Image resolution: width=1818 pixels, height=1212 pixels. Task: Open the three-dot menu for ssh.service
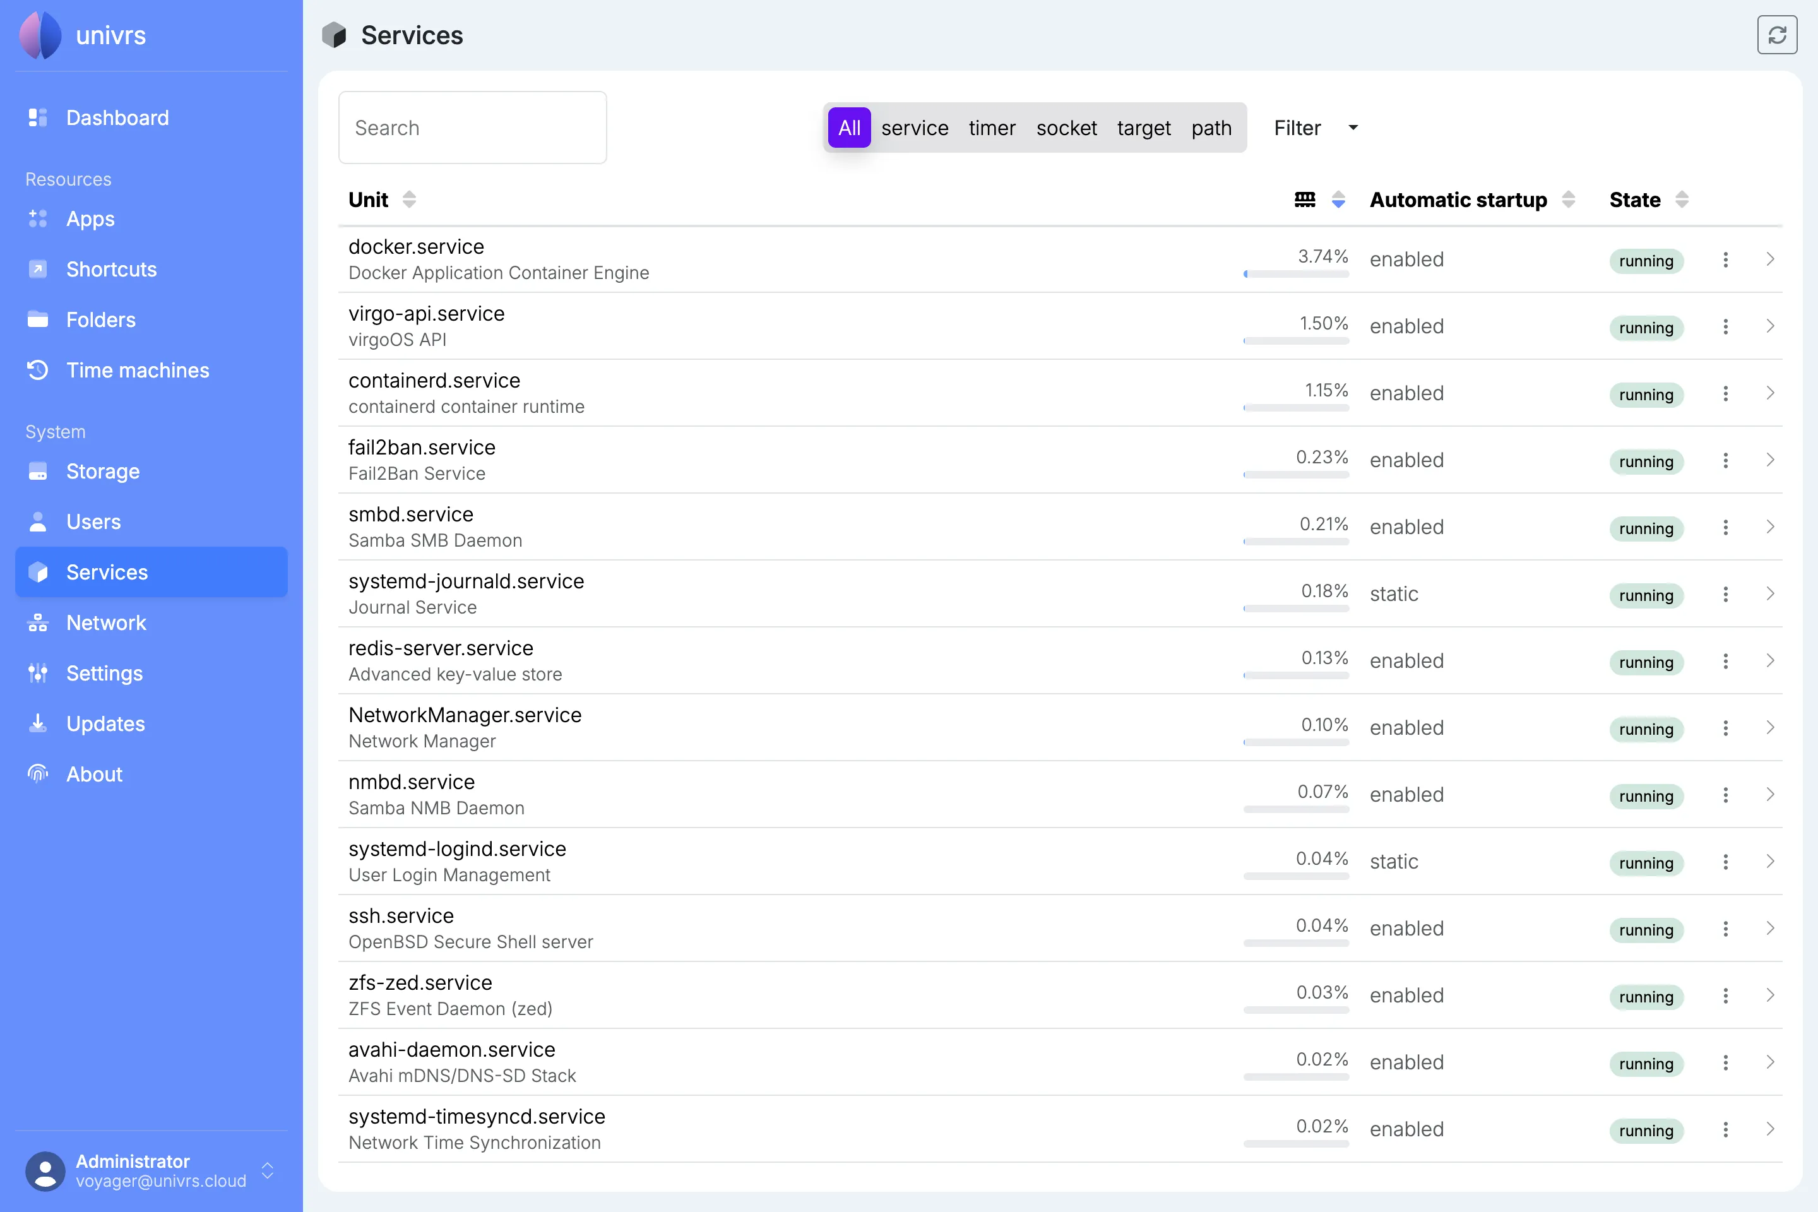click(1725, 929)
